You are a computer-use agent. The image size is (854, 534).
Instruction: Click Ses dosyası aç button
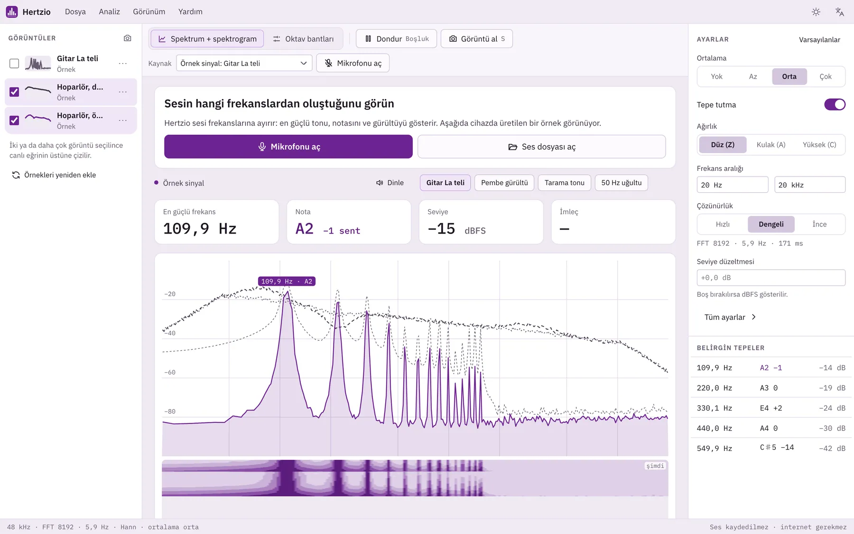542,147
